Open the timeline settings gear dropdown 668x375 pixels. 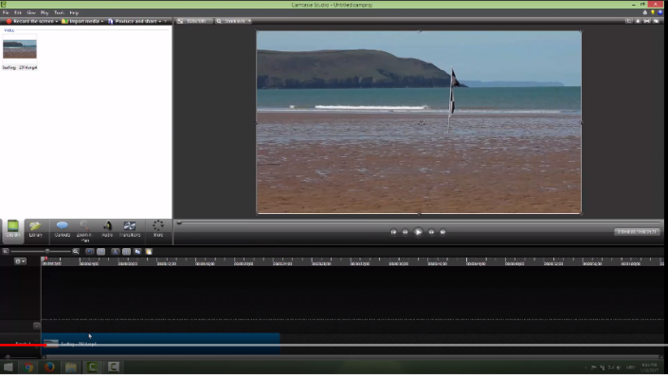tap(20, 261)
